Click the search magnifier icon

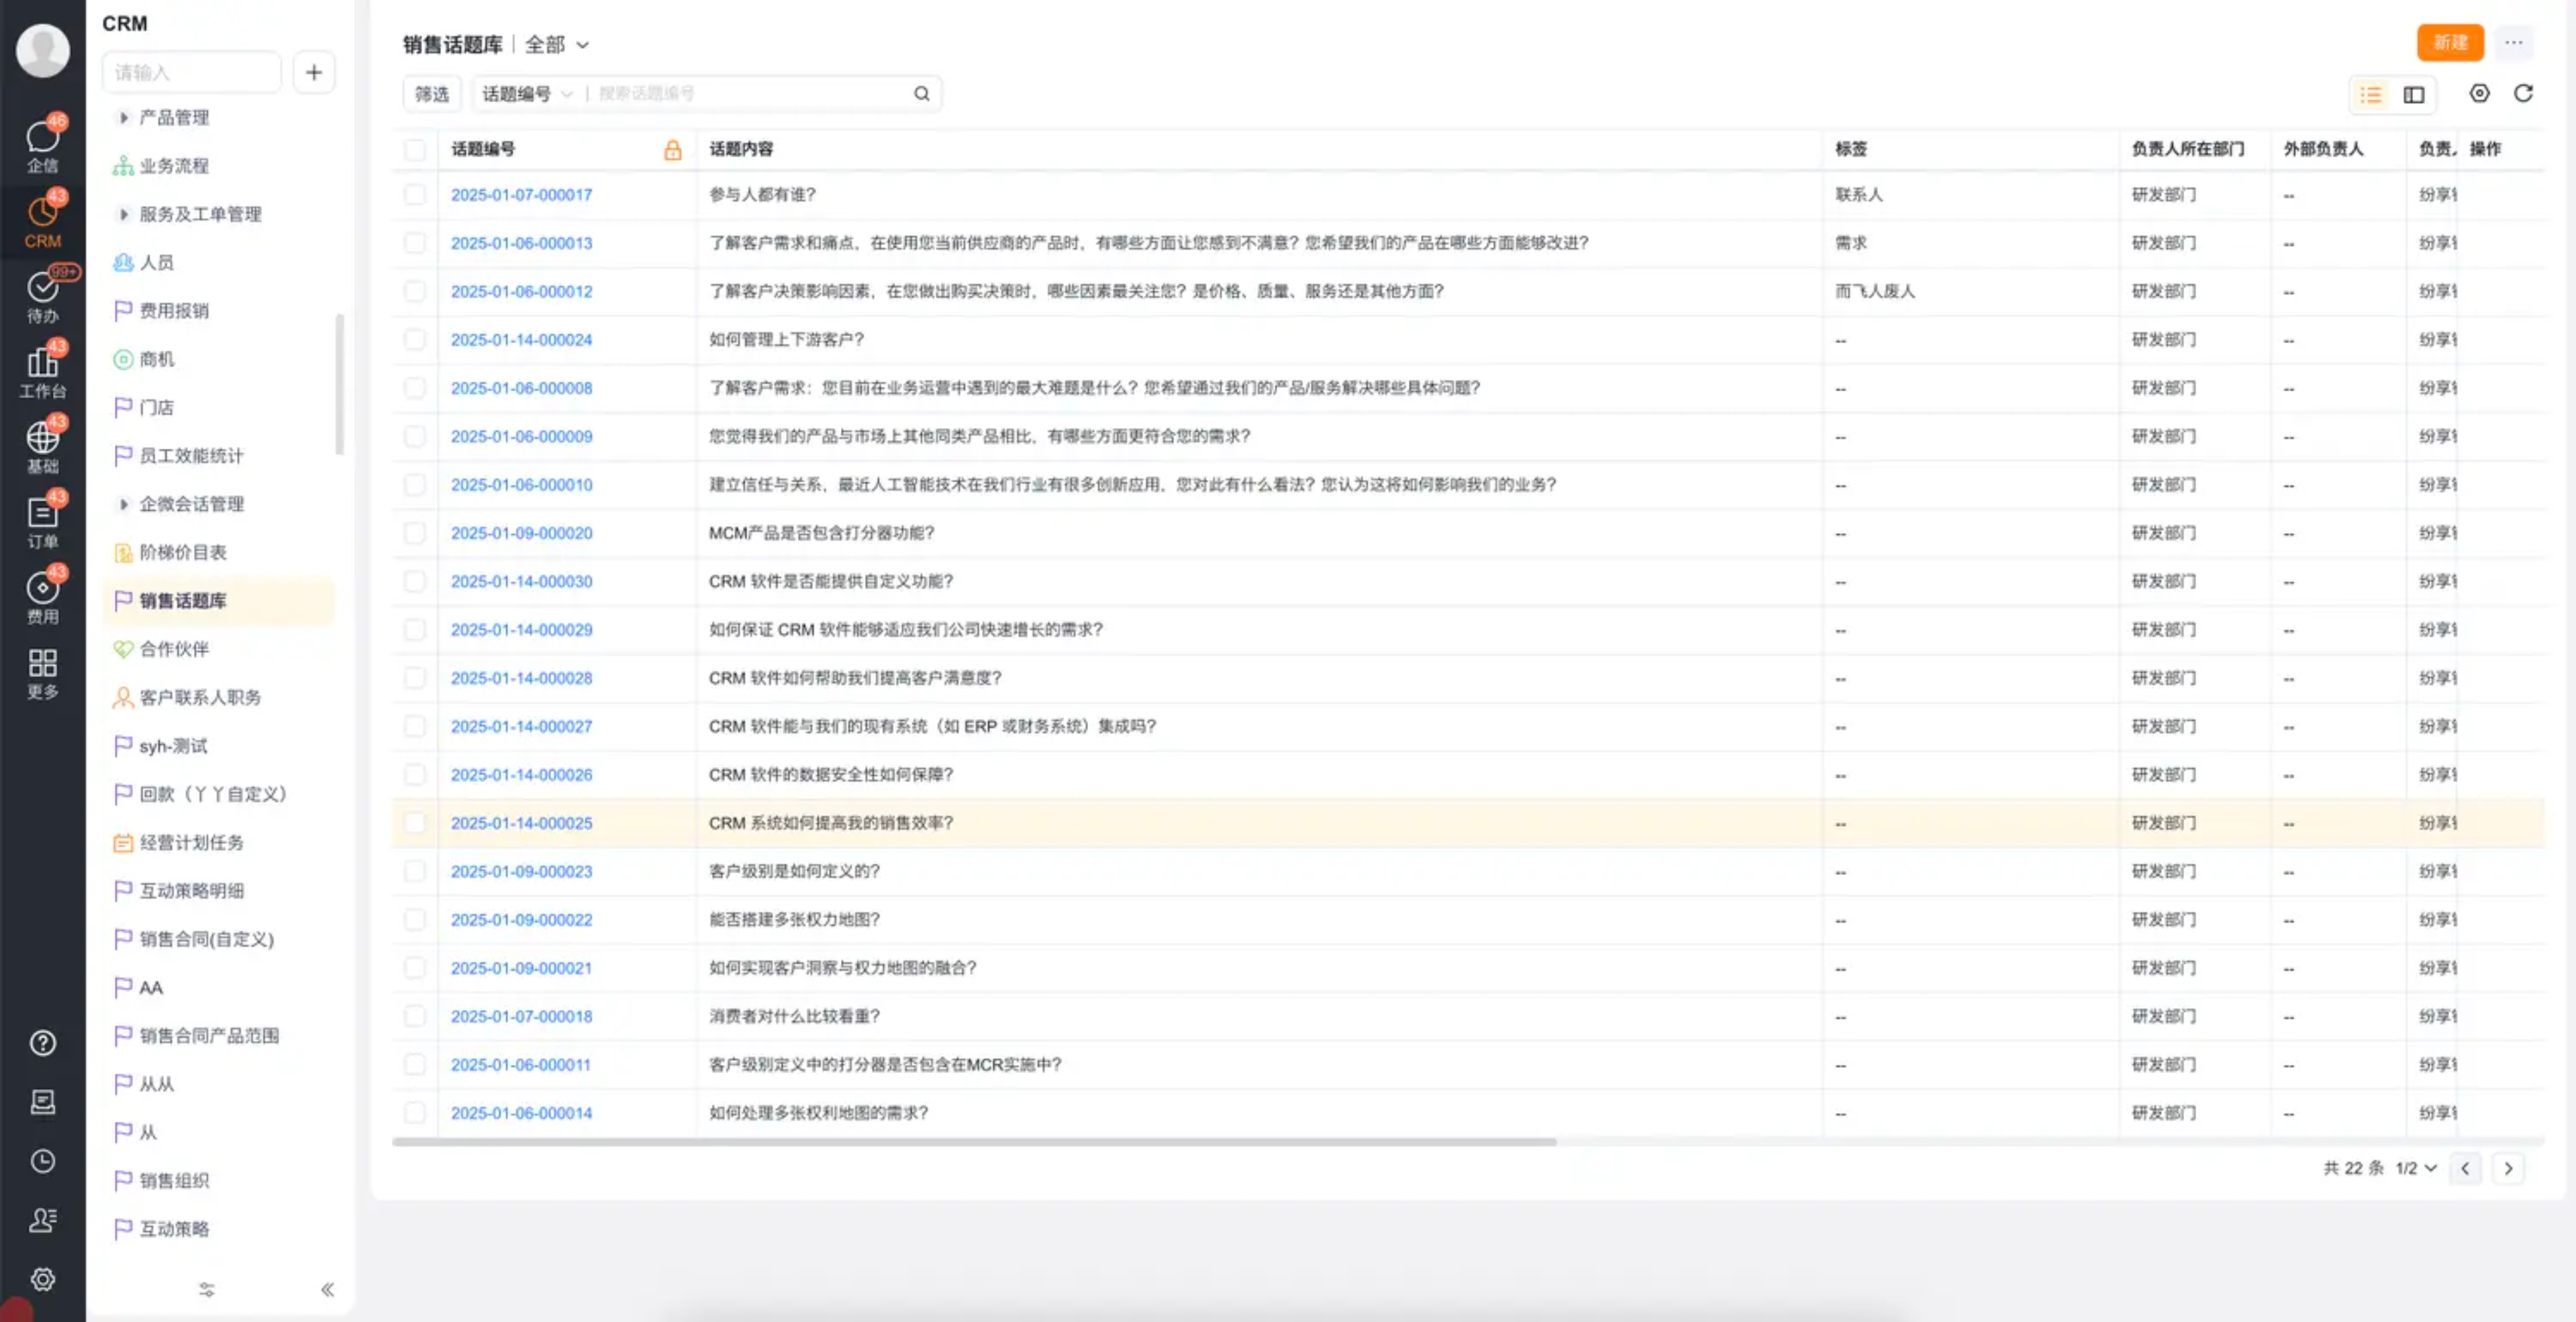pyautogui.click(x=921, y=93)
